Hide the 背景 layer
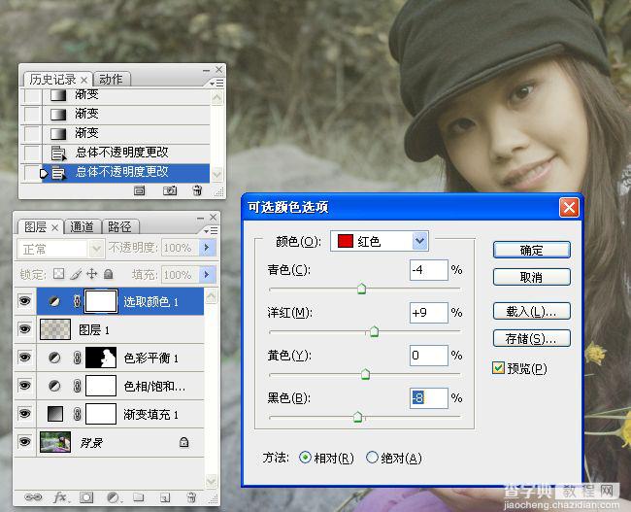631x512 pixels. click(x=24, y=442)
